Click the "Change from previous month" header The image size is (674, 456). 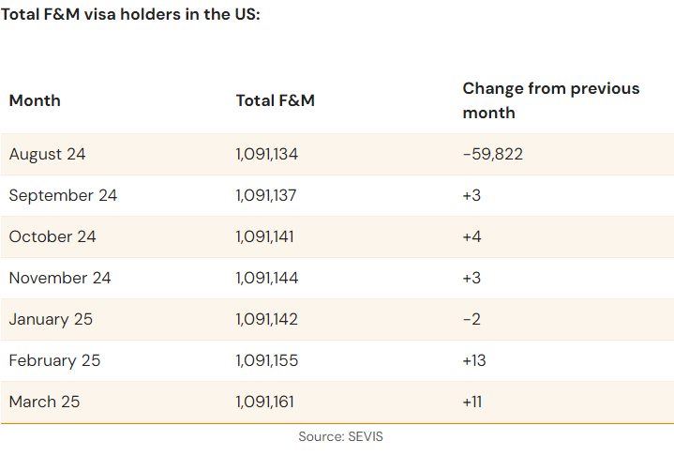[x=550, y=100]
